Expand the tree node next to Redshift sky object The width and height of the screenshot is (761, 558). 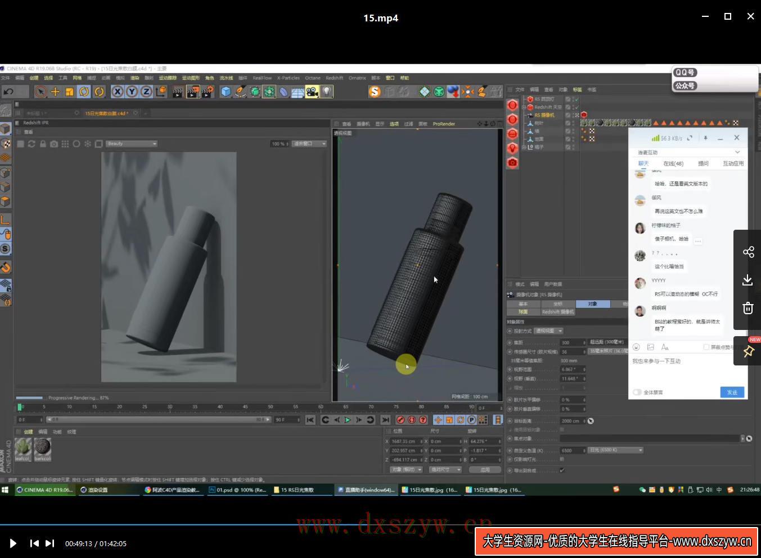point(524,107)
